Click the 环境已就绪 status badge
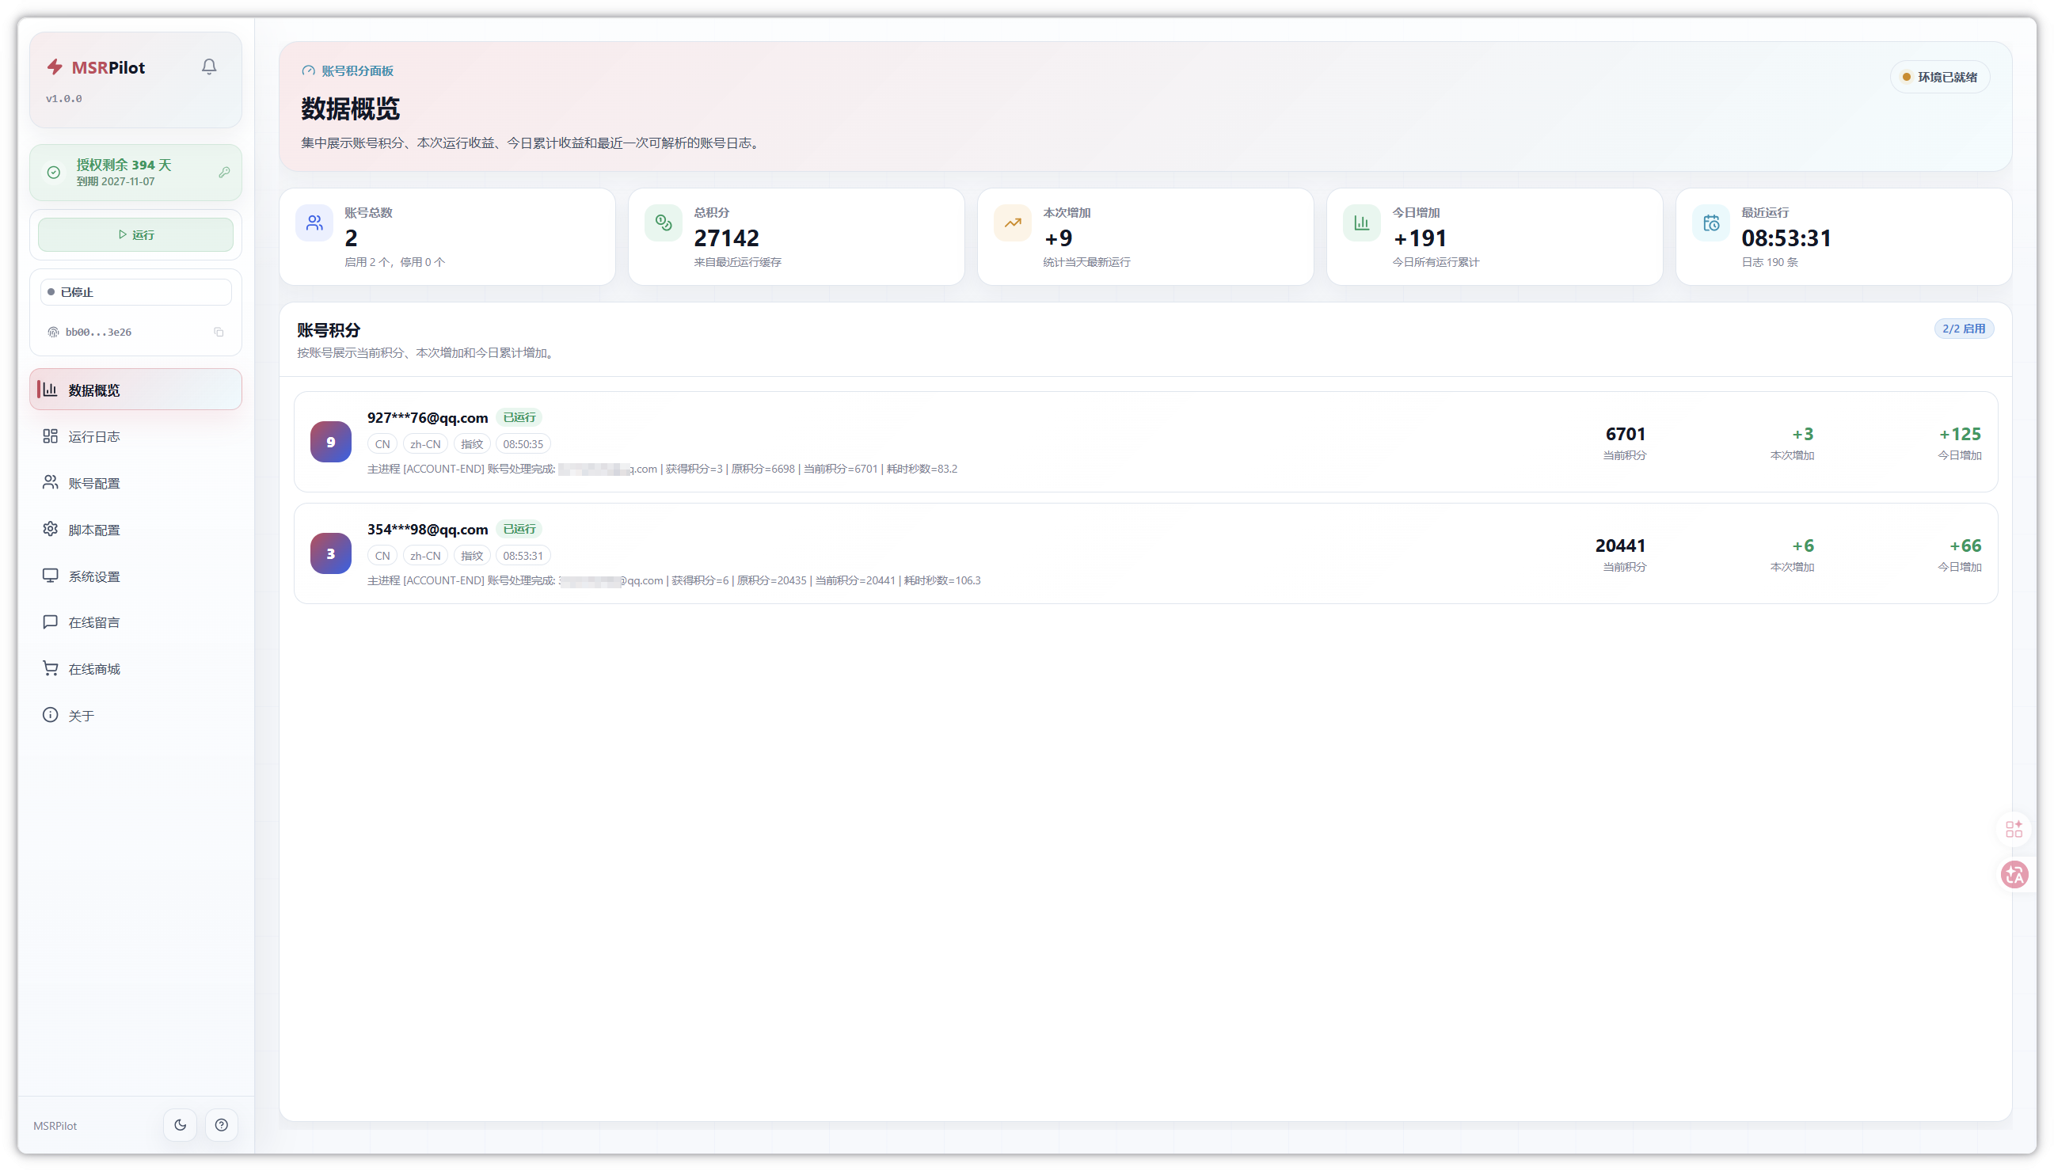The width and height of the screenshot is (2054, 1171). coord(1939,78)
